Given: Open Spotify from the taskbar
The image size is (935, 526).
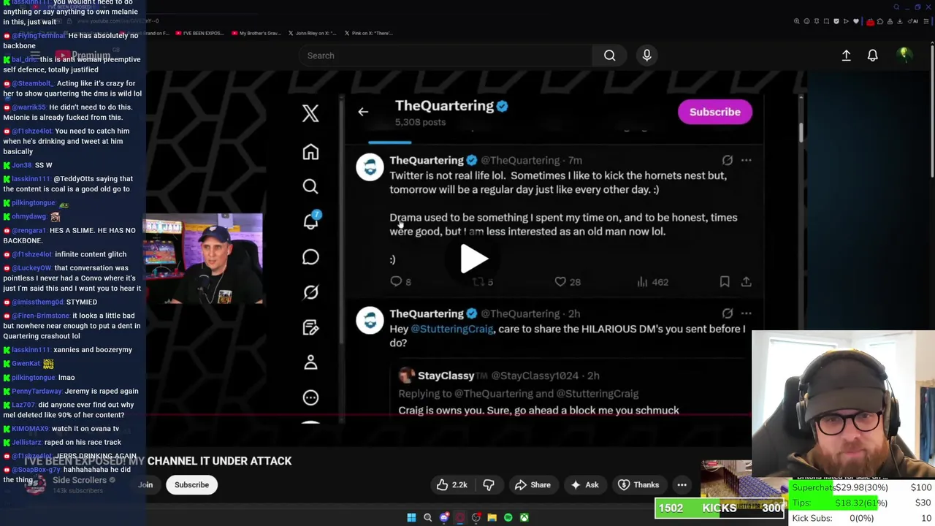Looking at the screenshot, I should click(508, 517).
